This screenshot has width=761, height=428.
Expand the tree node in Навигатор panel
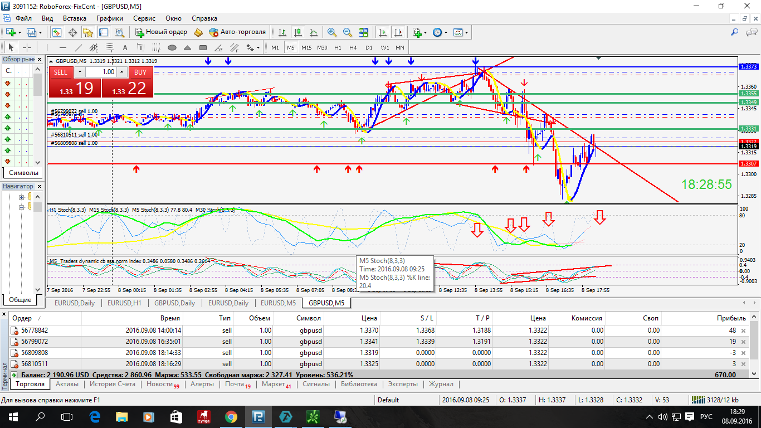(x=22, y=197)
